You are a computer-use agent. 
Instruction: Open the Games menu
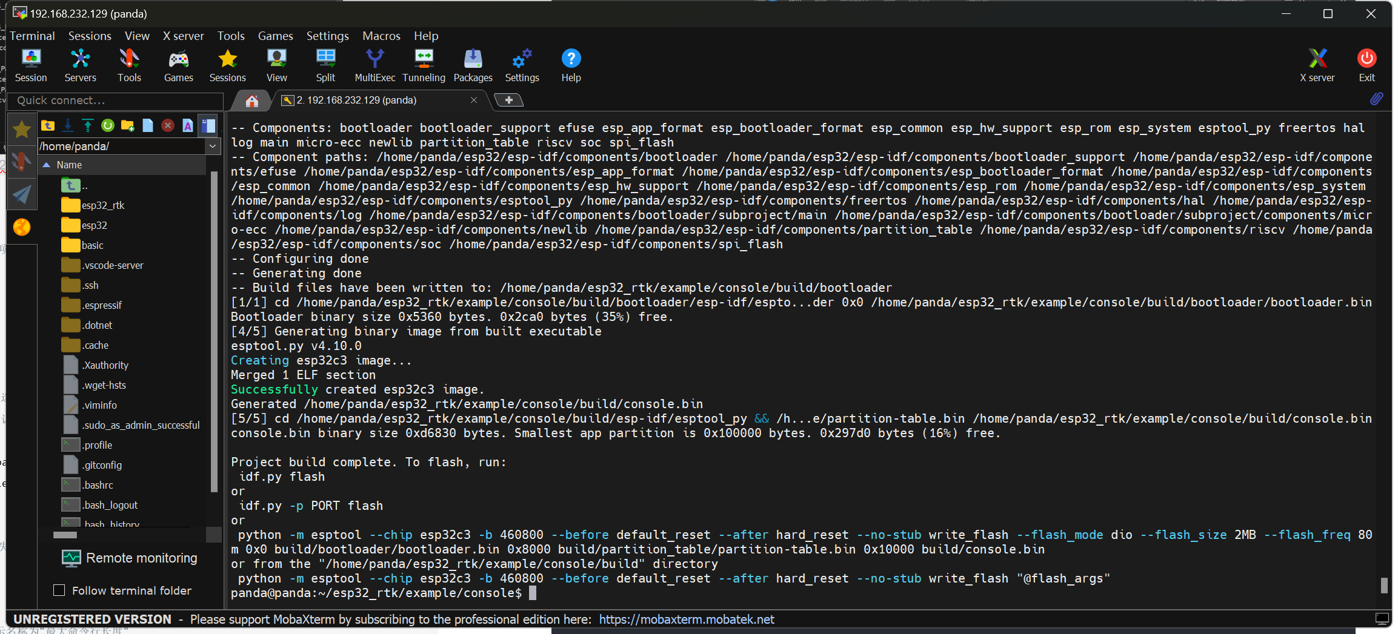click(275, 36)
